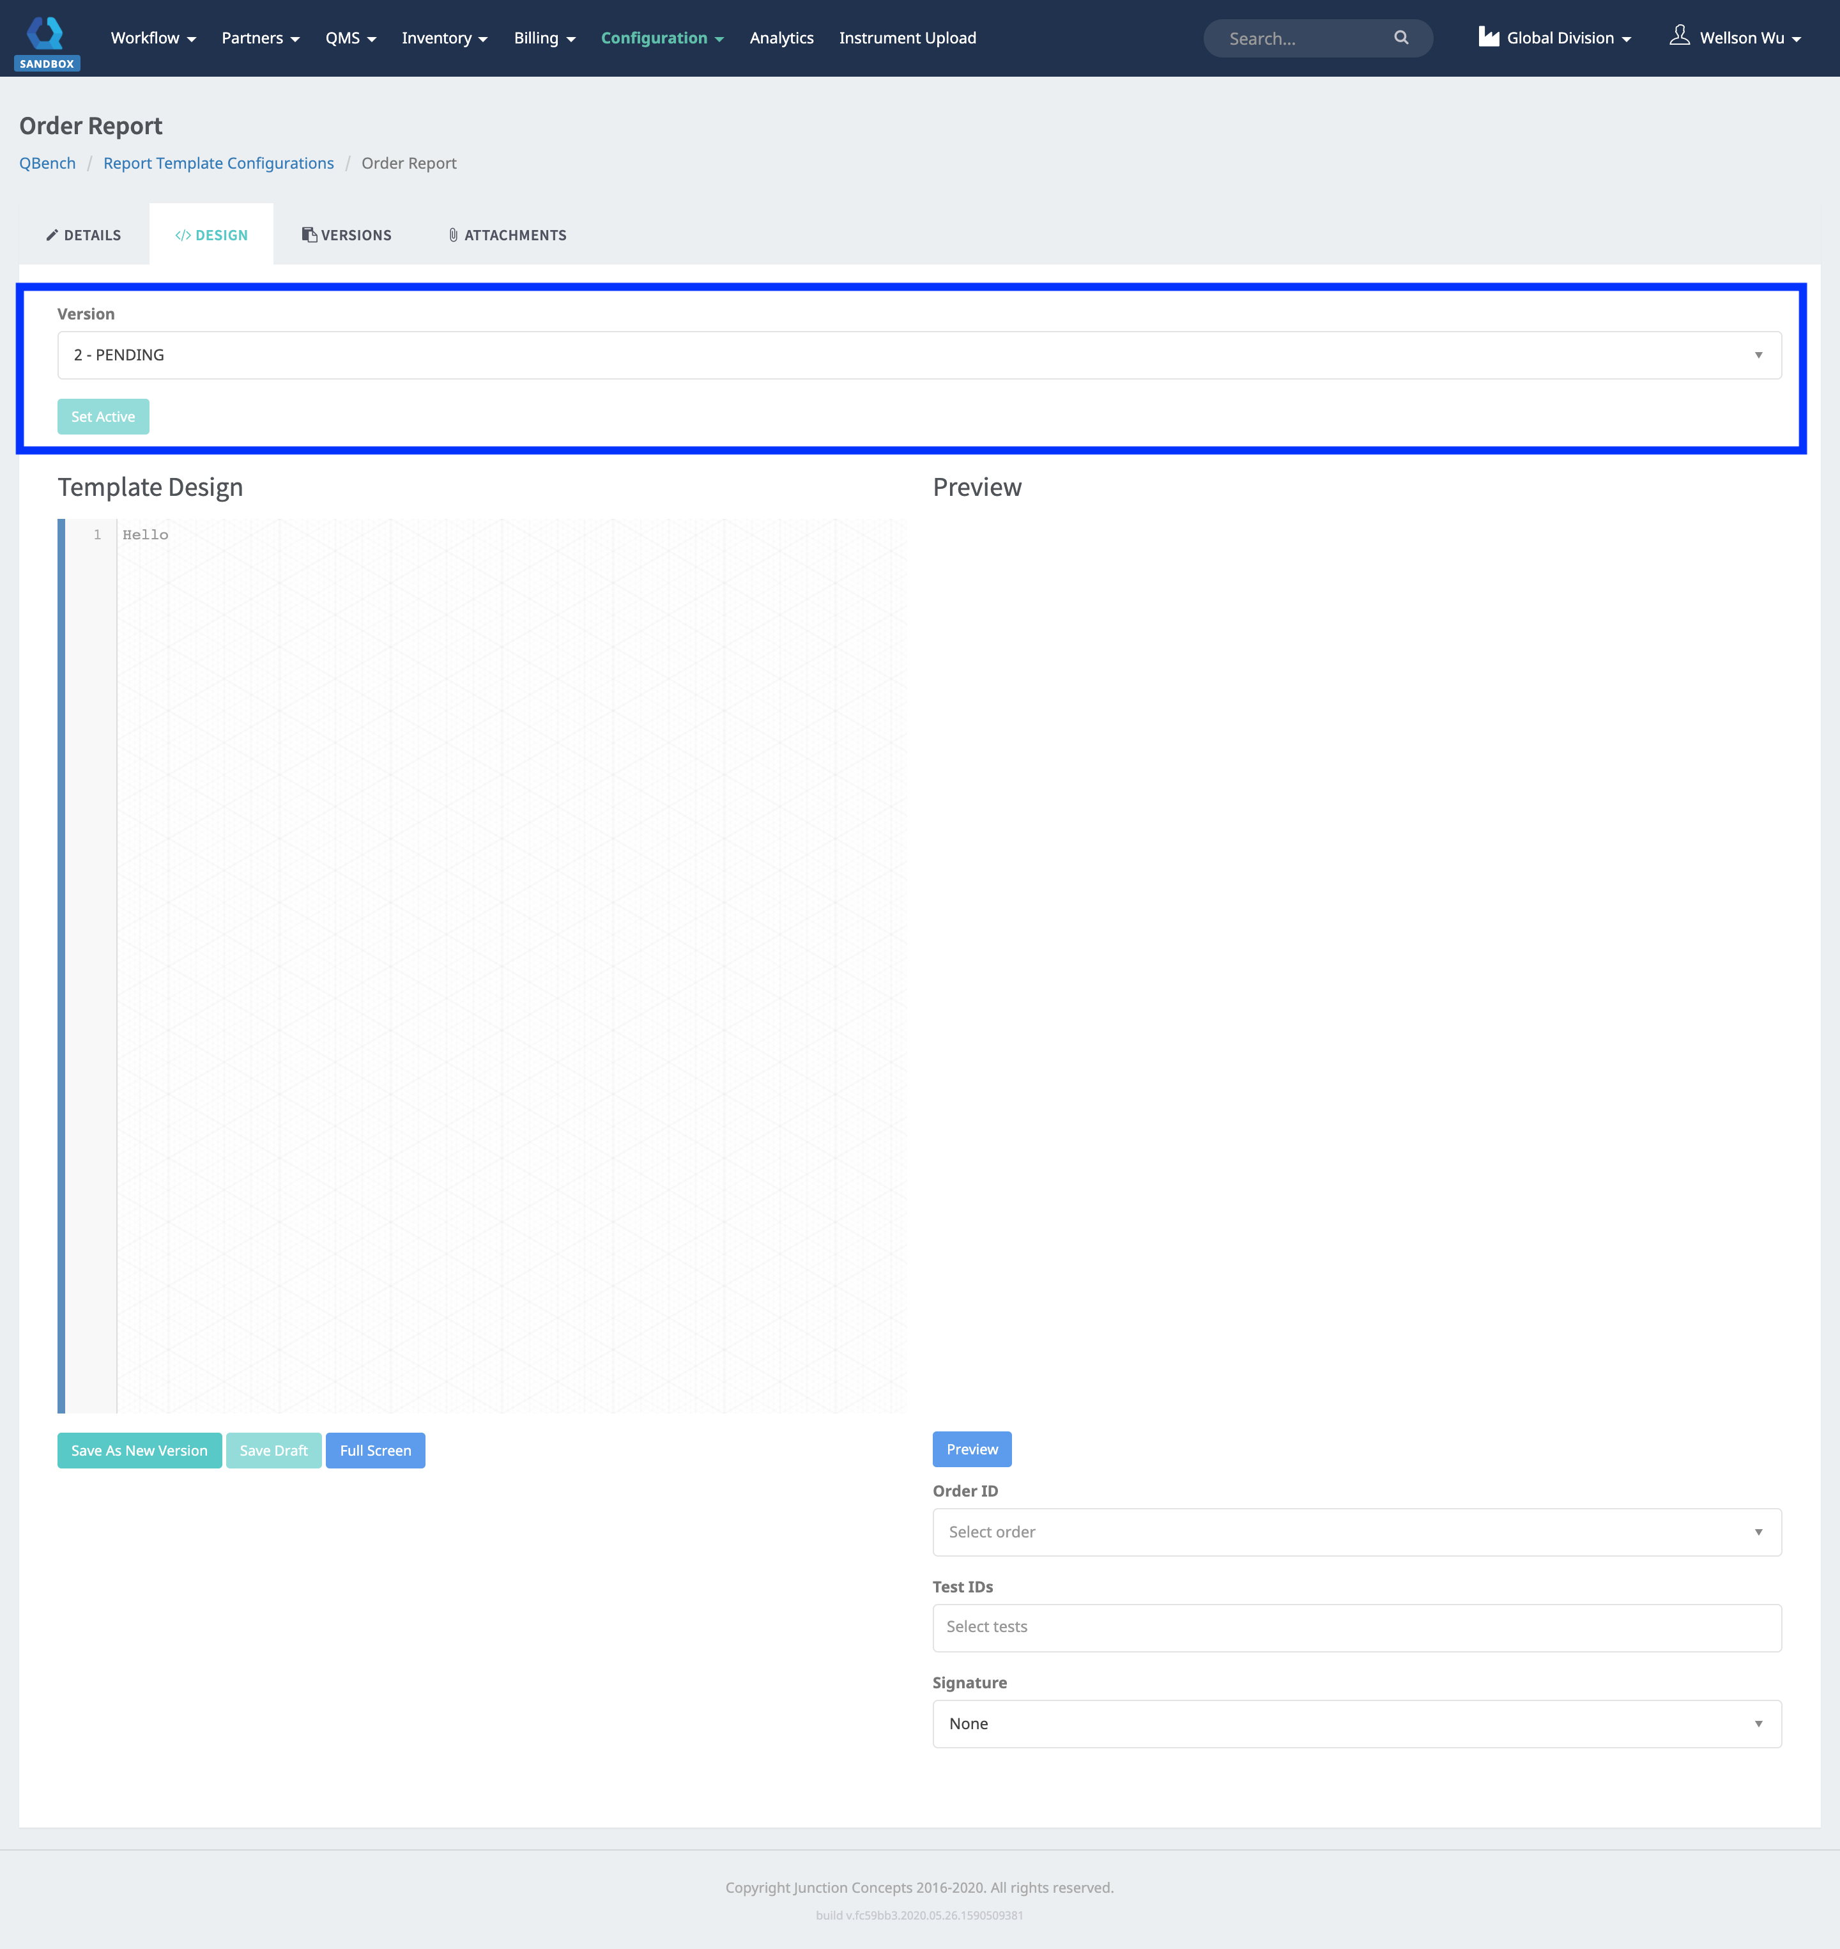Image resolution: width=1840 pixels, height=1949 pixels.
Task: Follow the Report Template Configurations breadcrumb link
Action: [218, 163]
